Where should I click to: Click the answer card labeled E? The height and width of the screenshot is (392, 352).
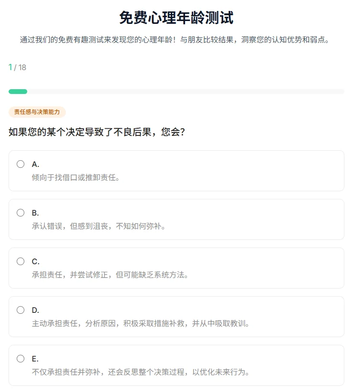click(x=176, y=365)
